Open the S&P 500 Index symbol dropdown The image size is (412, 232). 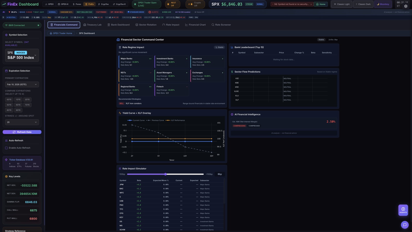(x=22, y=55)
